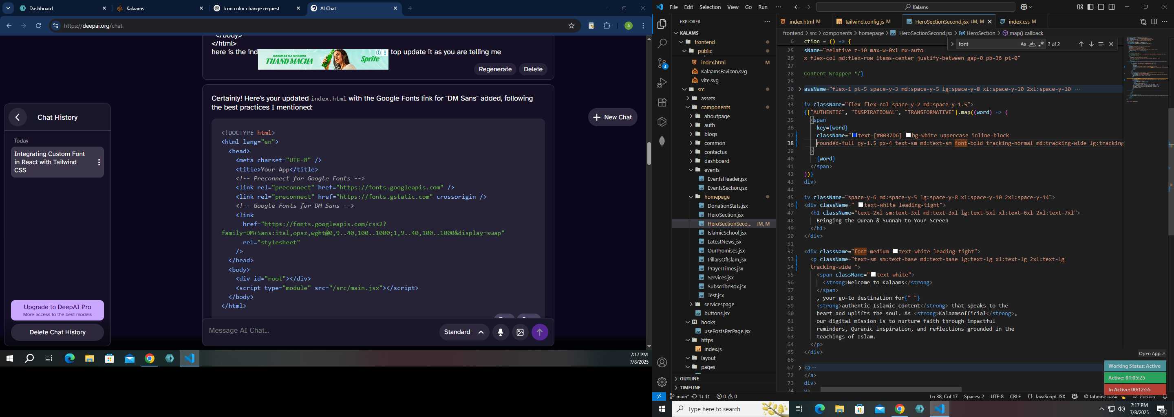Screen dimensions: 1174x417
Task: Click the bg-white color swatch on line 37
Action: (909, 136)
